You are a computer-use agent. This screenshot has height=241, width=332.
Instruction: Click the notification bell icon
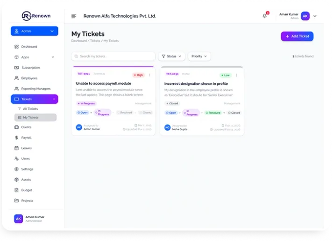click(x=265, y=16)
